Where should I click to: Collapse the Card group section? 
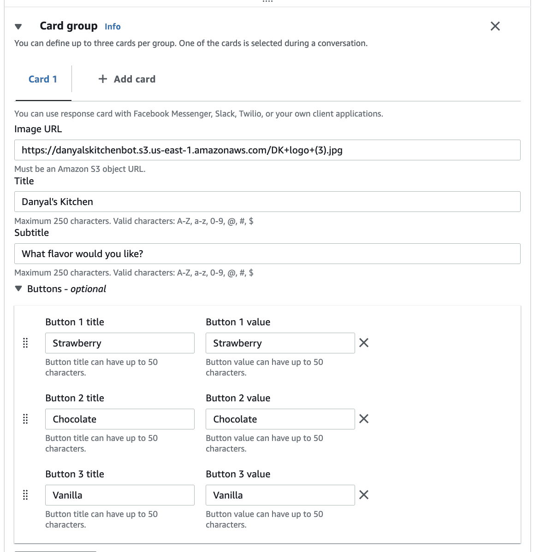pyautogui.click(x=18, y=26)
